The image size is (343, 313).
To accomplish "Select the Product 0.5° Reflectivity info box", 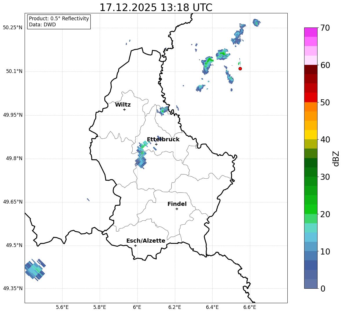I will tap(59, 22).
